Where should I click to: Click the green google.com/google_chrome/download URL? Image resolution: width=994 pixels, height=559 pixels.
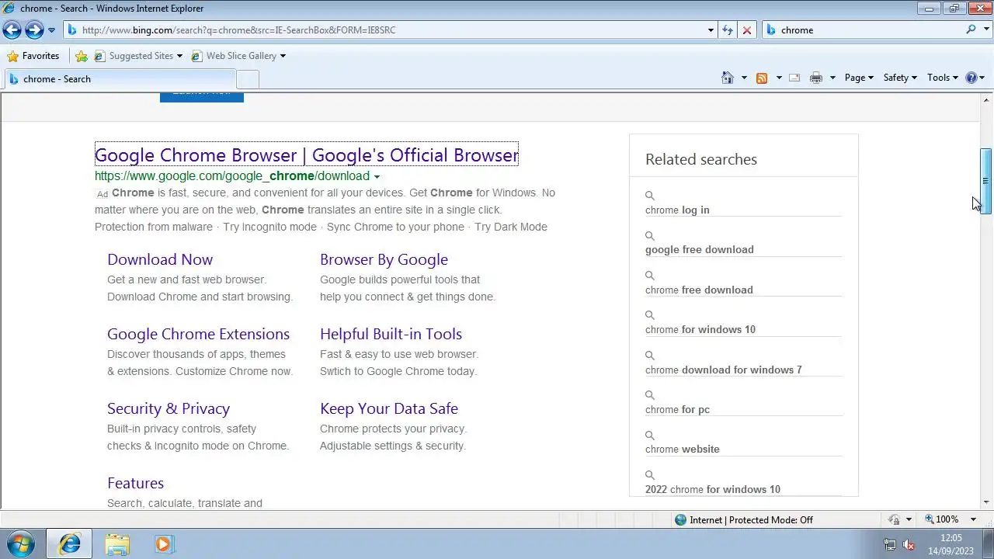(x=232, y=176)
